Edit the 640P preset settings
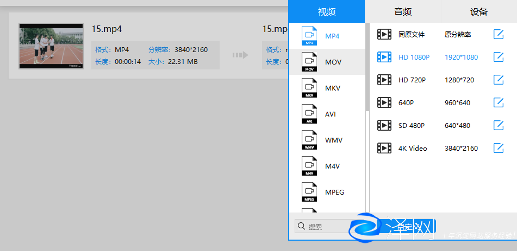This screenshot has height=251, width=517. click(x=498, y=102)
